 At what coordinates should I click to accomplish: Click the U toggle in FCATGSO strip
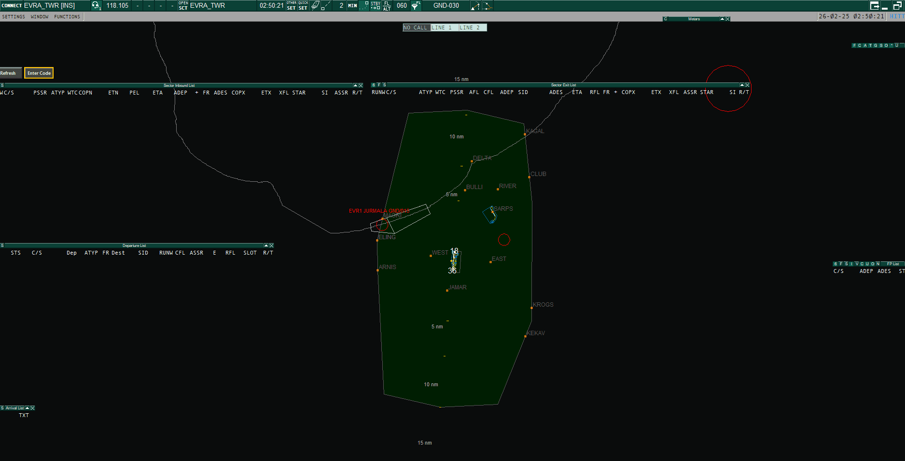(897, 45)
